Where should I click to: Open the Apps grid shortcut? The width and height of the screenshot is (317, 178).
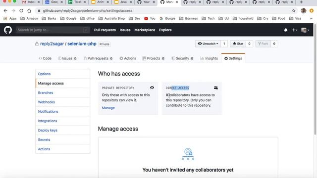[x=10, y=18]
